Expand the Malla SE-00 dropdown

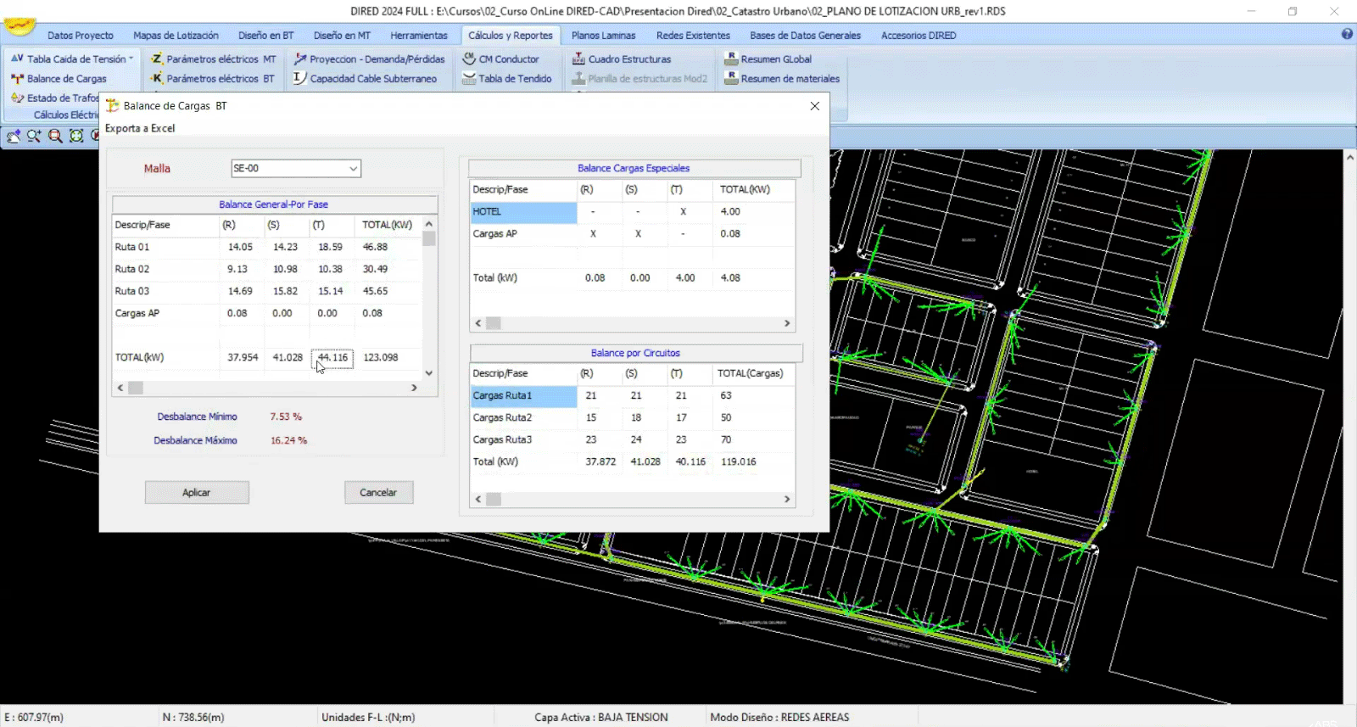(353, 169)
